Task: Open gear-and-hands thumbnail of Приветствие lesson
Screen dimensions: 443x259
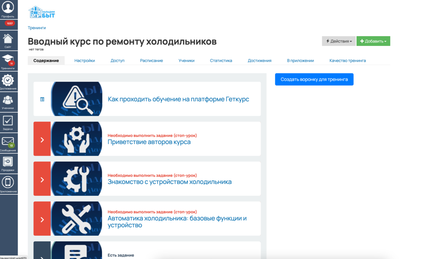Action: click(x=77, y=139)
